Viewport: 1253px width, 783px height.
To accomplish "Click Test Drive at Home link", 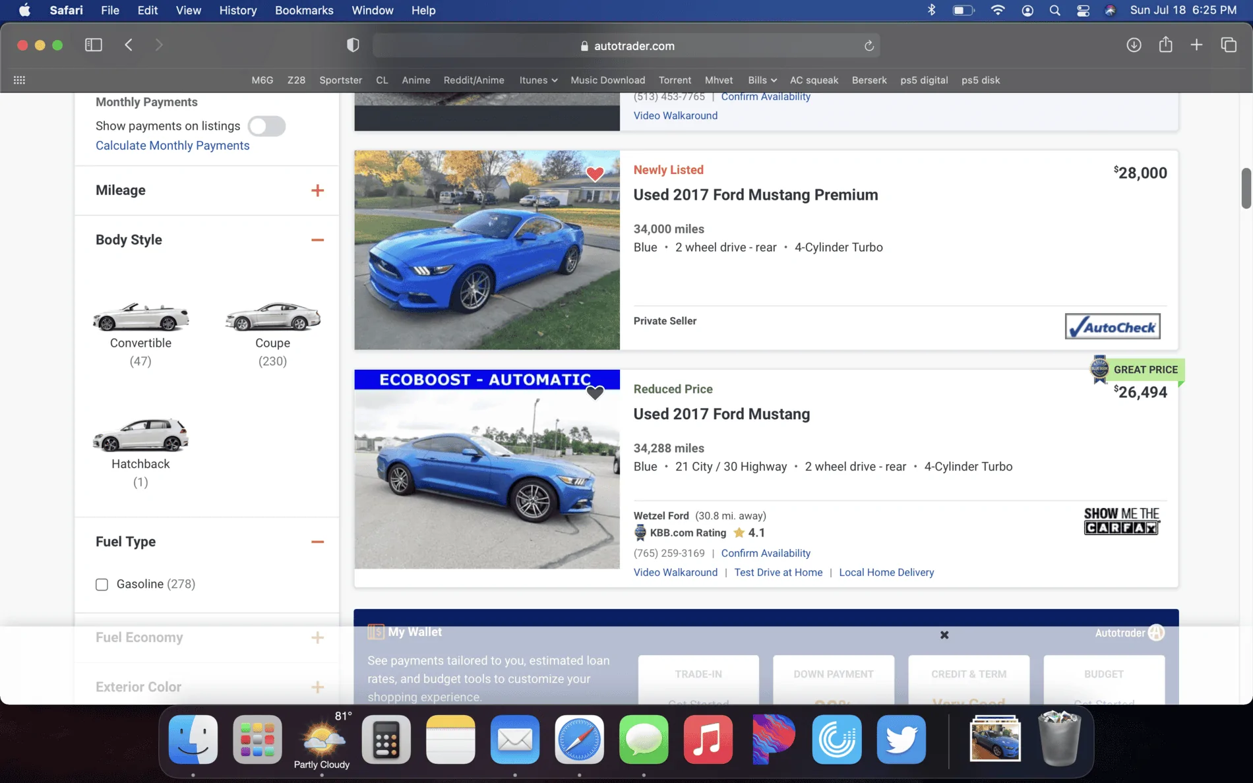I will coord(778,573).
